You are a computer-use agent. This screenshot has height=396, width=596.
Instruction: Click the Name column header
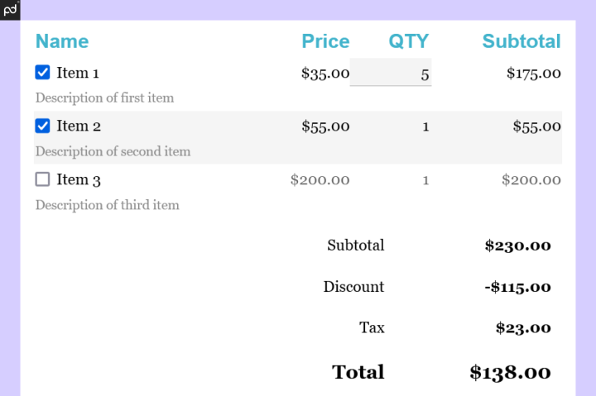pos(62,41)
